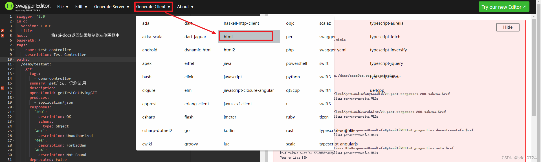Image resolution: width=541 pixels, height=162 pixels.
Task: Choose javascript client generator
Action: (233, 77)
